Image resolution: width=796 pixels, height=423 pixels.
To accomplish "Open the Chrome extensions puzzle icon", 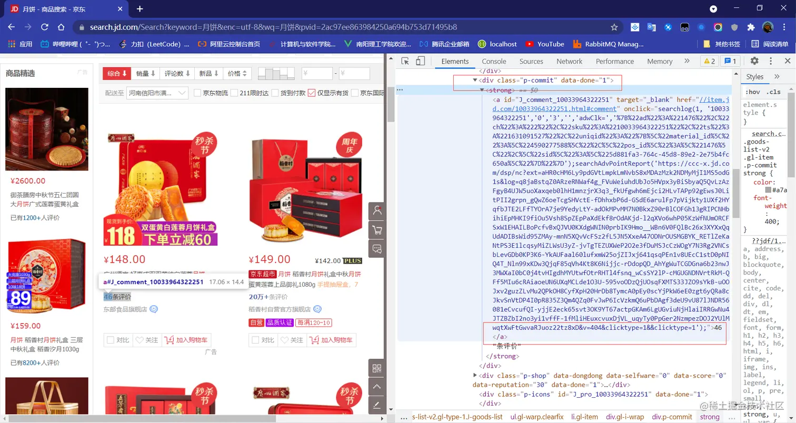I will [751, 27].
